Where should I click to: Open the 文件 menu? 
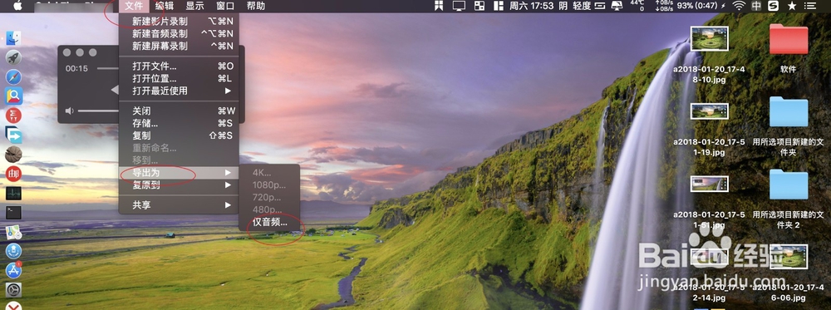pos(134,6)
